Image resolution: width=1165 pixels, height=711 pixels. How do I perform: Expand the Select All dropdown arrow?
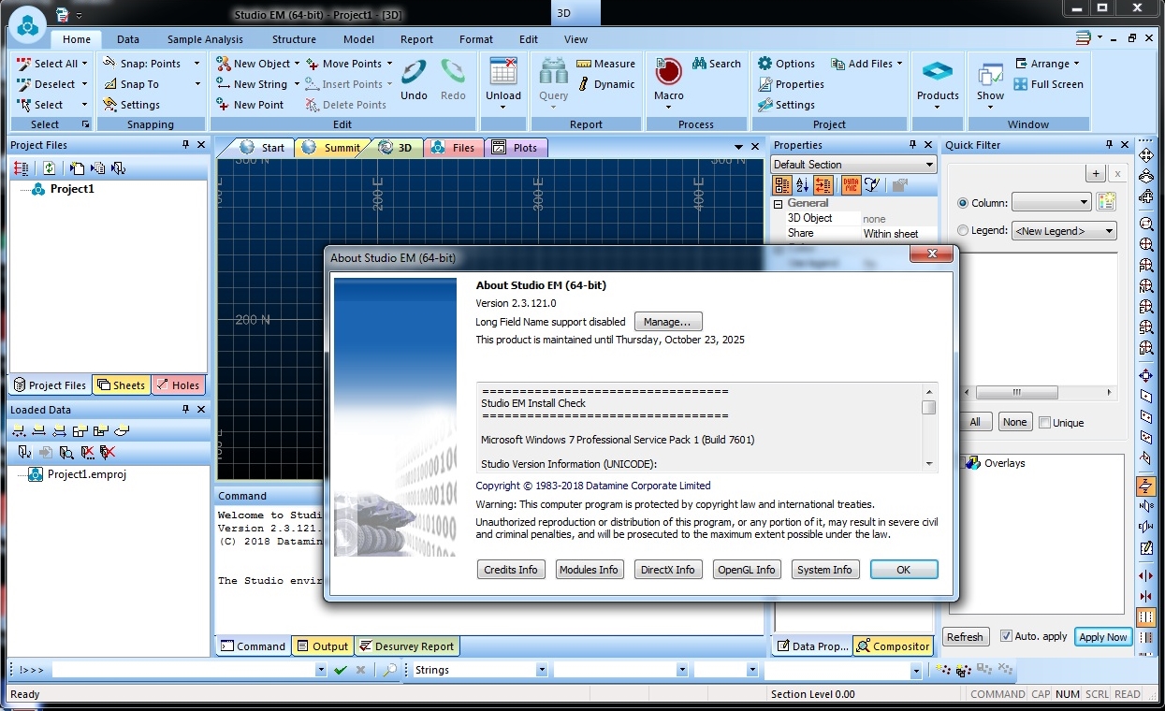pyautogui.click(x=84, y=64)
